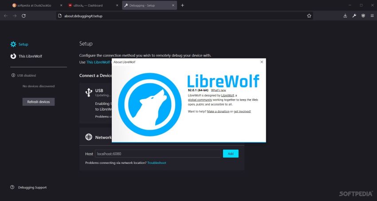Go back with the back arrow
The width and height of the screenshot is (377, 201).
click(x=6, y=16)
